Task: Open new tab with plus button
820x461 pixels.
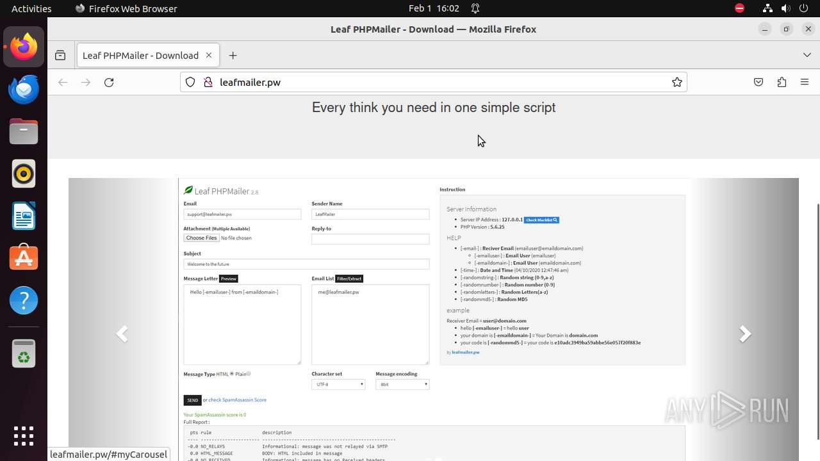Action: point(233,55)
